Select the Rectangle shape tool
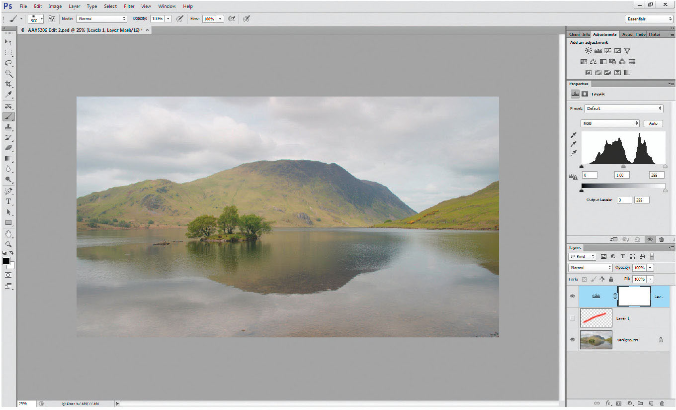The height and width of the screenshot is (410, 676). 8,223
